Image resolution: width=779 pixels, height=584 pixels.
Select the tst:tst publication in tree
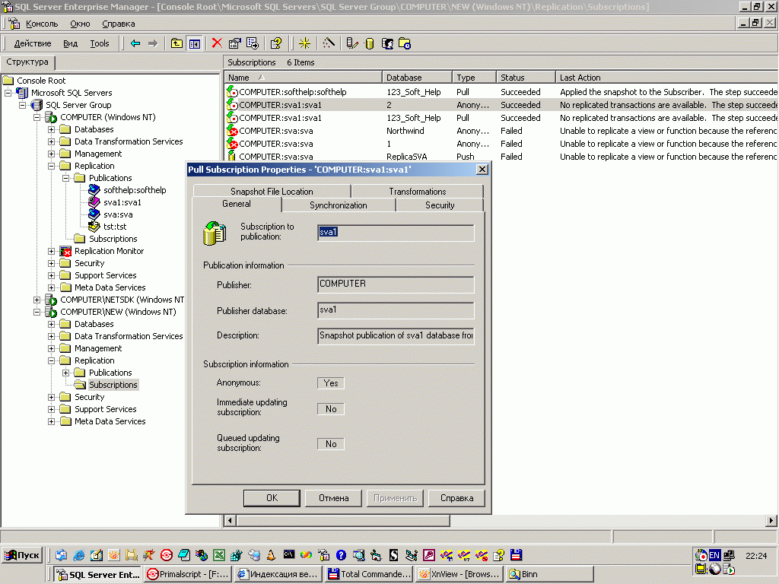coord(115,227)
